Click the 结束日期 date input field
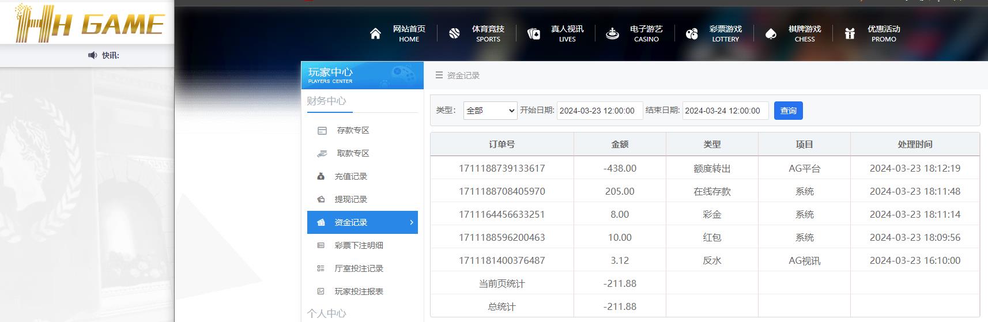Viewport: 988px width, 322px height. (725, 111)
